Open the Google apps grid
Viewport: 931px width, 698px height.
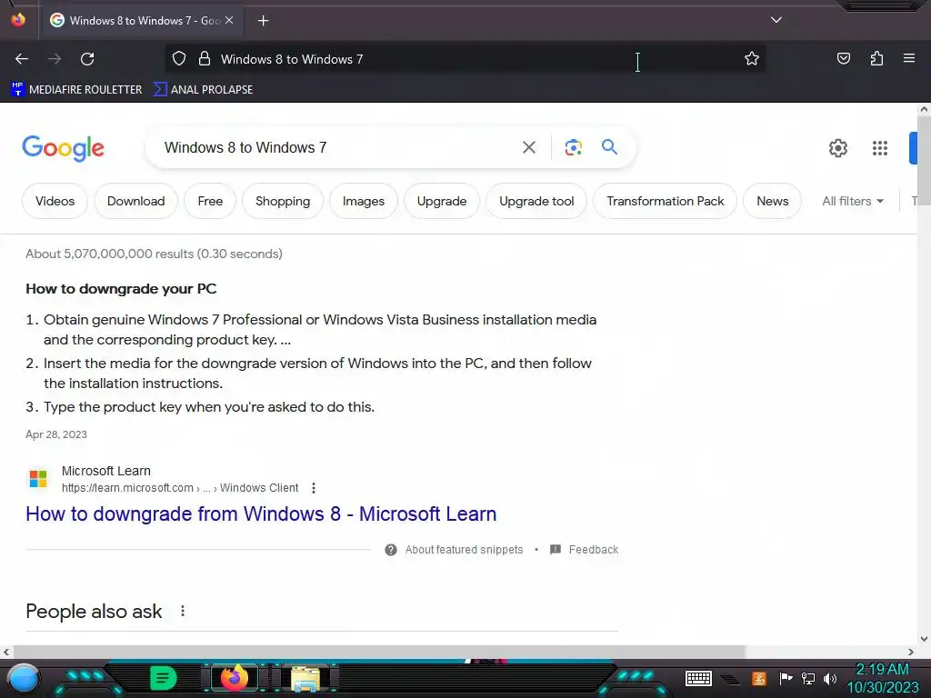[880, 148]
